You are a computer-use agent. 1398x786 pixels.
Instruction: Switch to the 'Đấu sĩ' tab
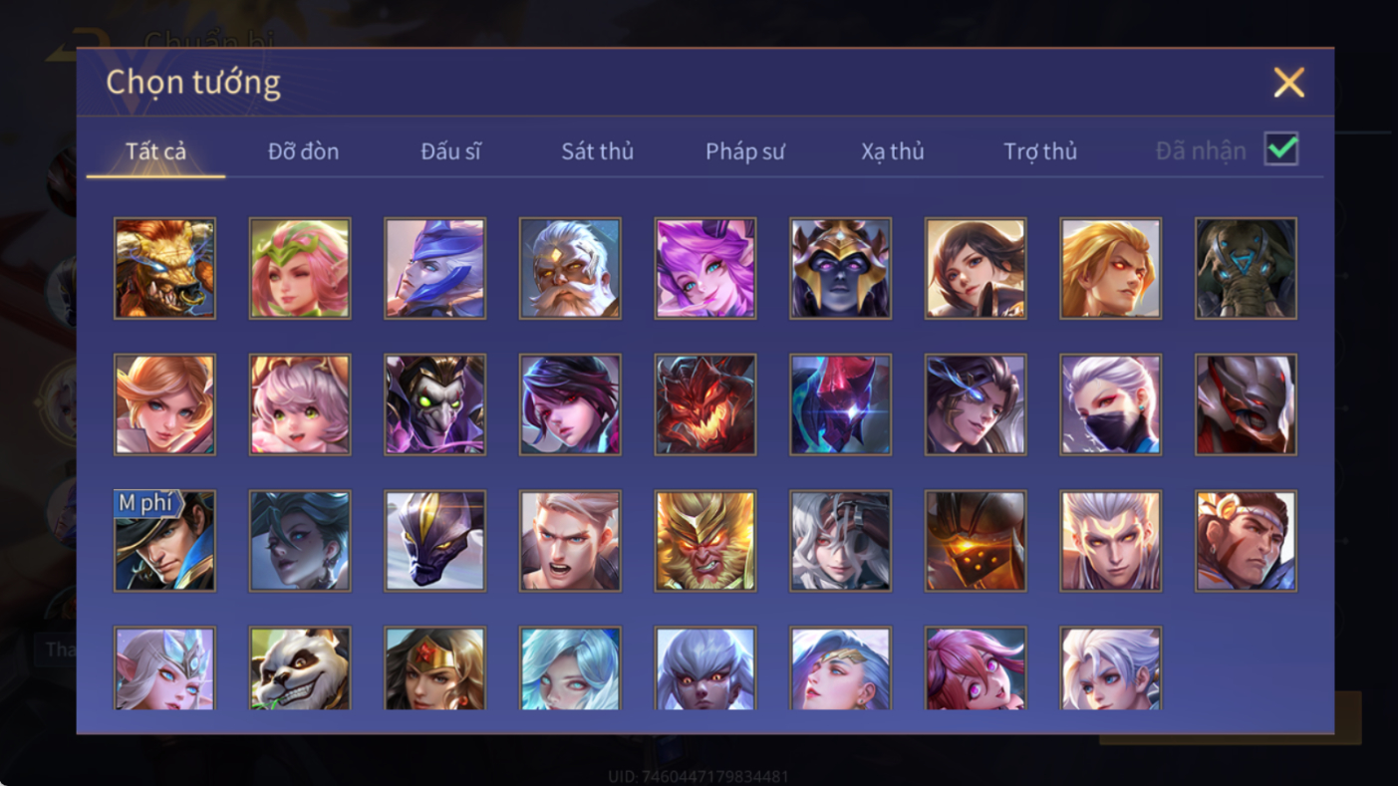coord(450,151)
